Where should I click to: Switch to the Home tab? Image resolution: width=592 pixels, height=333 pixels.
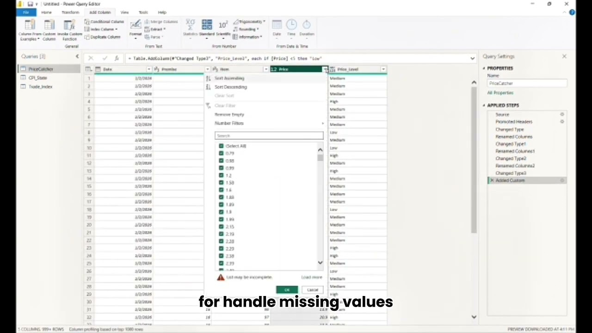[x=46, y=12]
